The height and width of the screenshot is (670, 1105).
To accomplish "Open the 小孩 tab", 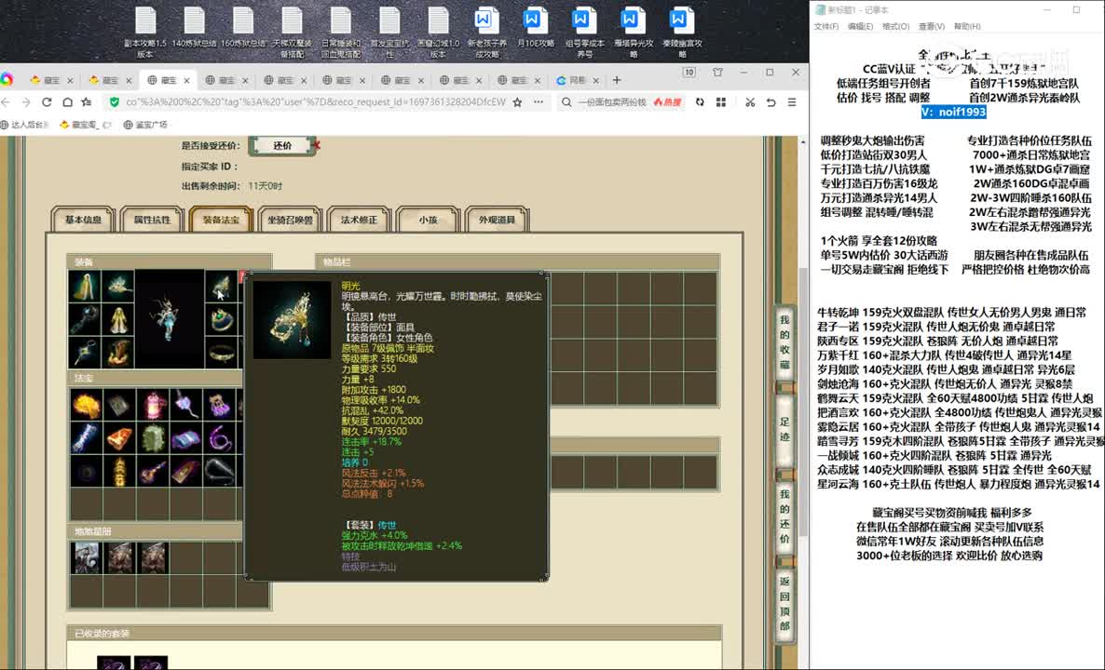I will pyautogui.click(x=428, y=220).
